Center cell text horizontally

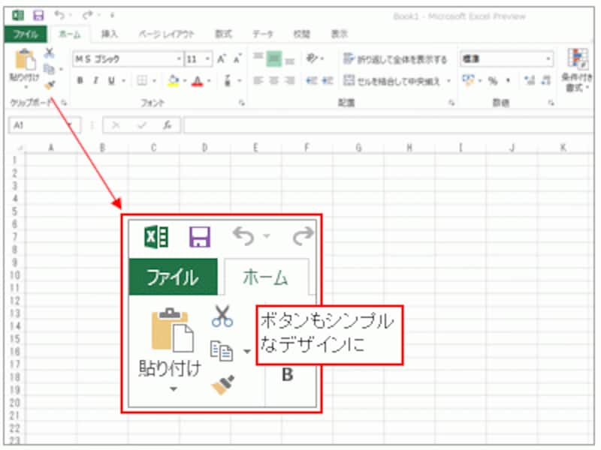point(273,81)
